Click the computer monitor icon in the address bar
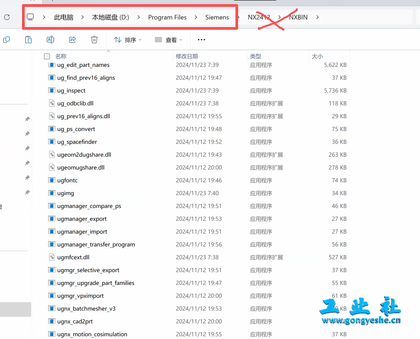This screenshot has height=339, width=420. (31, 17)
